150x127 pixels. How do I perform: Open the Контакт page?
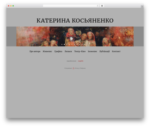point(116,51)
